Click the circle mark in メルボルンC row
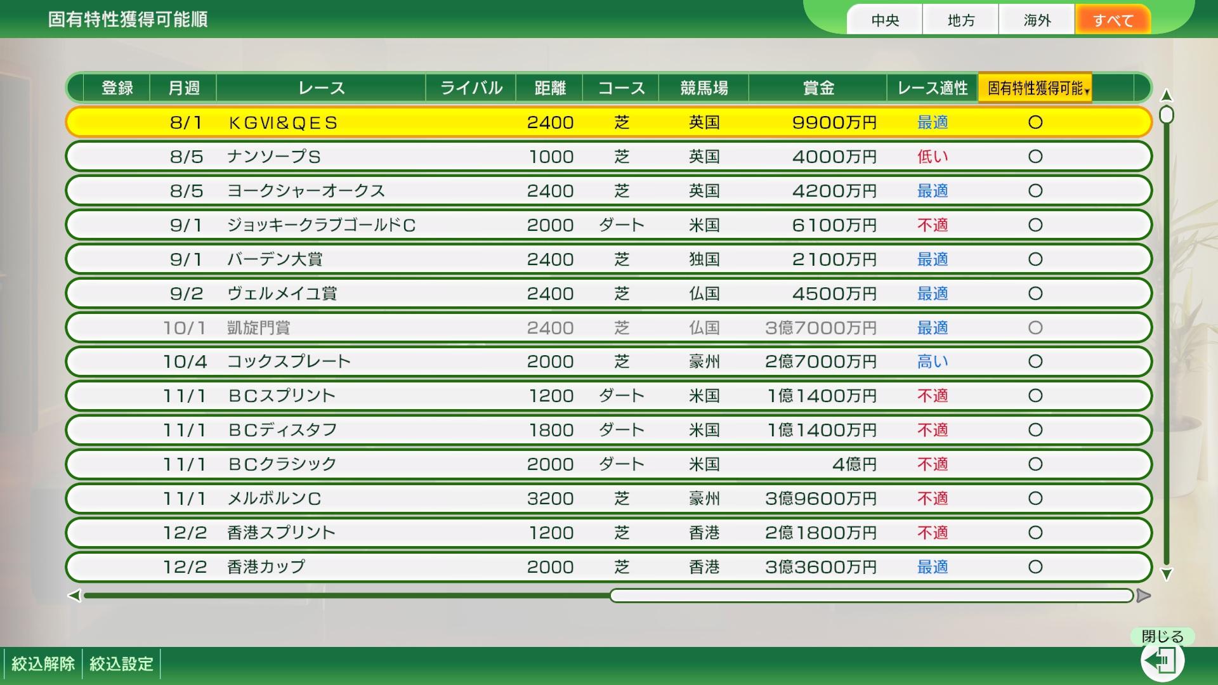The image size is (1218, 685). point(1035,499)
